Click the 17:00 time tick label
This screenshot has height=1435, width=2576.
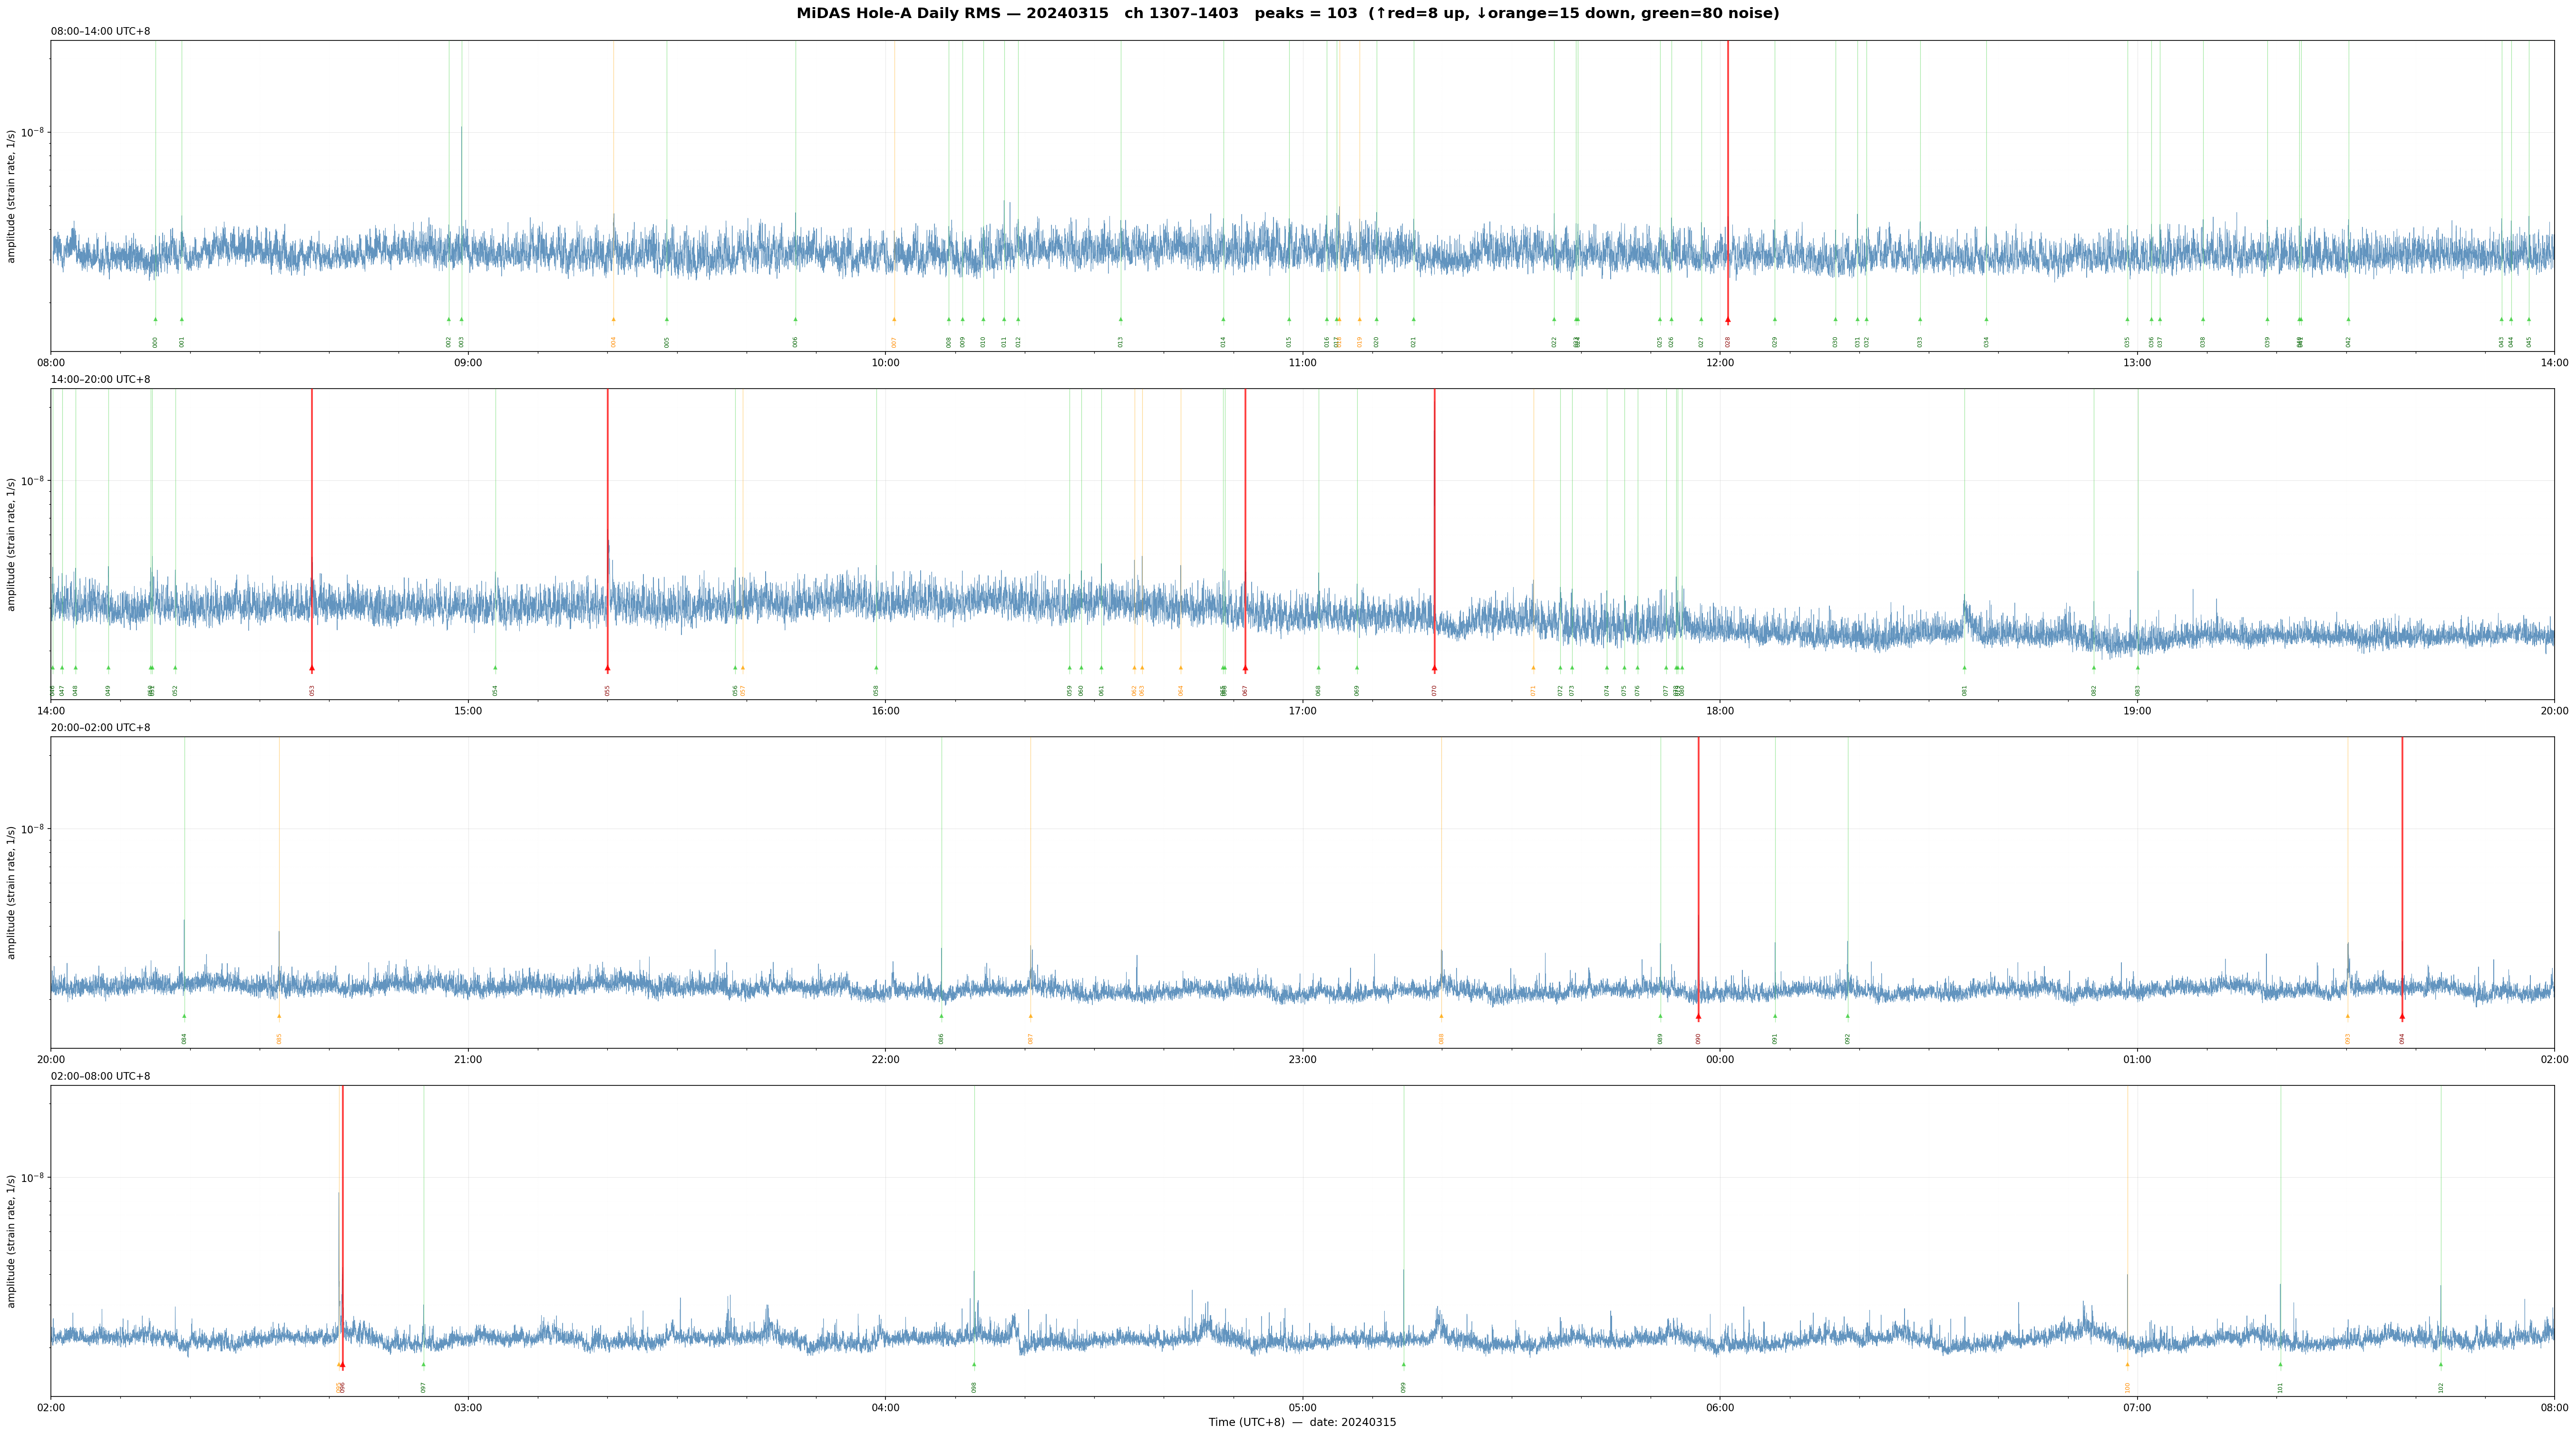coord(1302,711)
